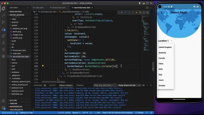Screen dimensions: 204x115
Task: Stop the debug session (red square)
Action: click(144, 12)
